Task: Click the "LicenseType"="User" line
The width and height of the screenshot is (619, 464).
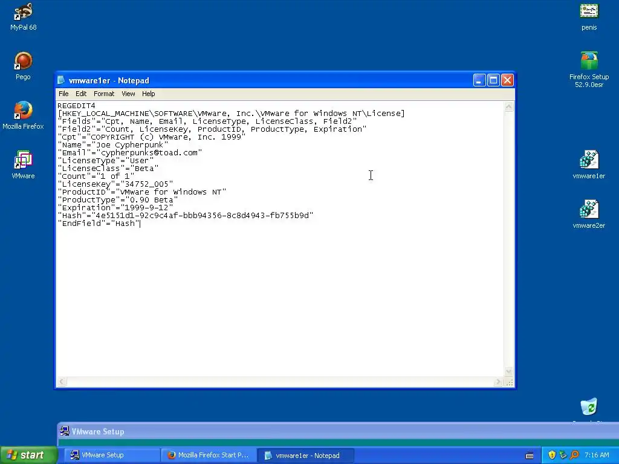Action: (106, 161)
